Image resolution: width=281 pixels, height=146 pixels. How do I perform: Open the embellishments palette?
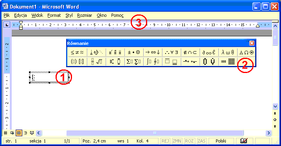(115, 52)
